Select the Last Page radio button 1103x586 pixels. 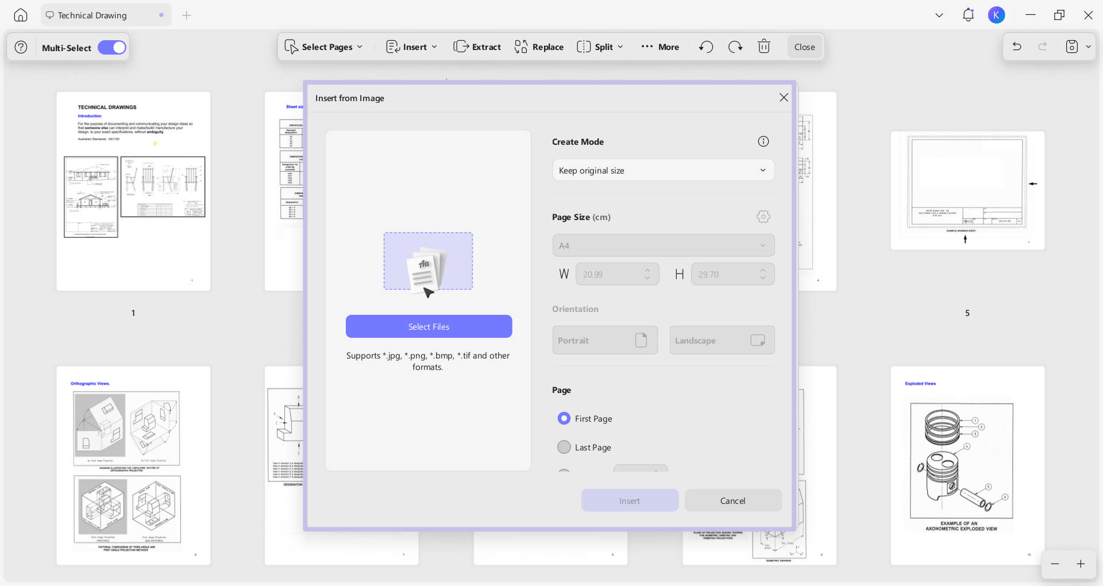click(564, 447)
